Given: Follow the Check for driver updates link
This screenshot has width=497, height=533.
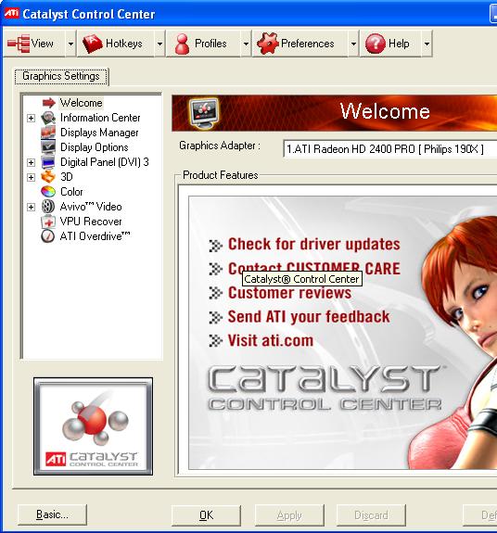Looking at the screenshot, I should click(314, 245).
